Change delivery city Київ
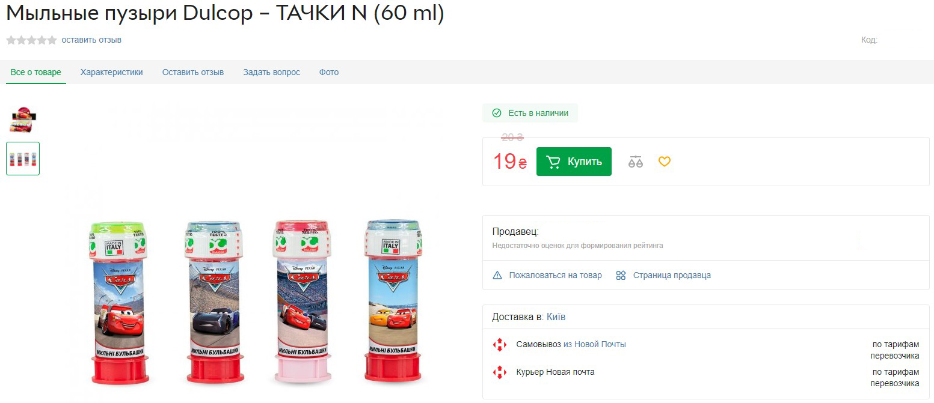Image resolution: width=934 pixels, height=403 pixels. point(556,317)
